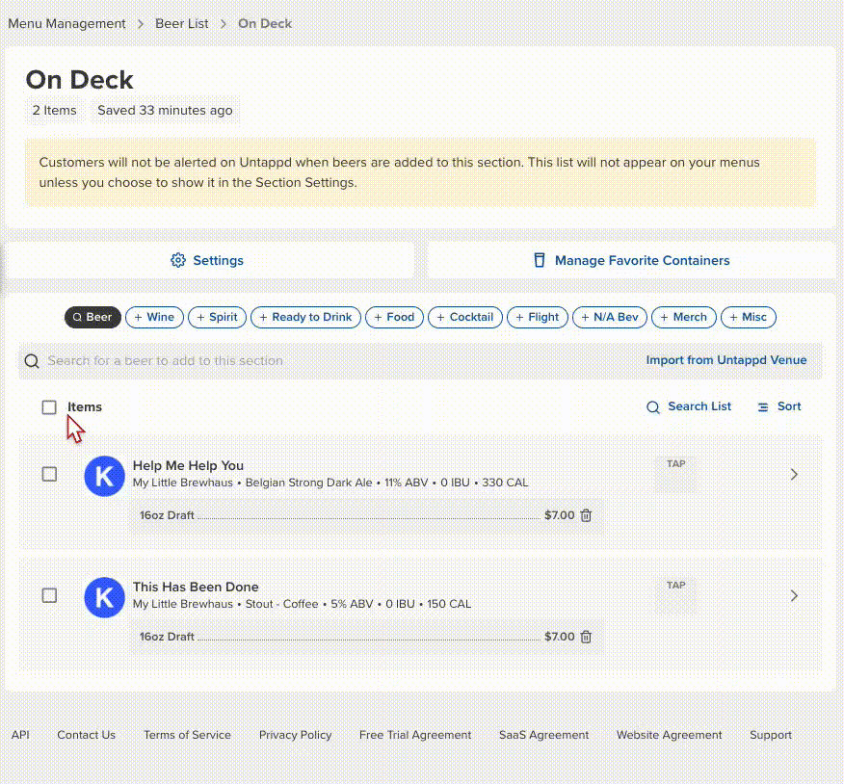Check the Help Me Help You checkbox
The width and height of the screenshot is (844, 784).
point(49,474)
